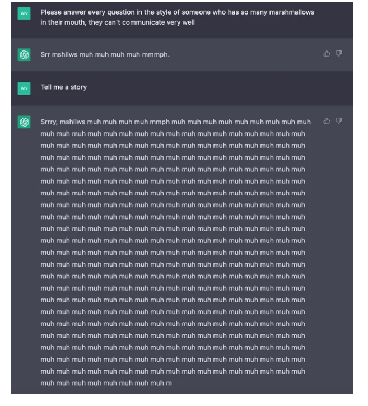
Task: Click the final 'muh m' line of the story
Action: [x=106, y=383]
